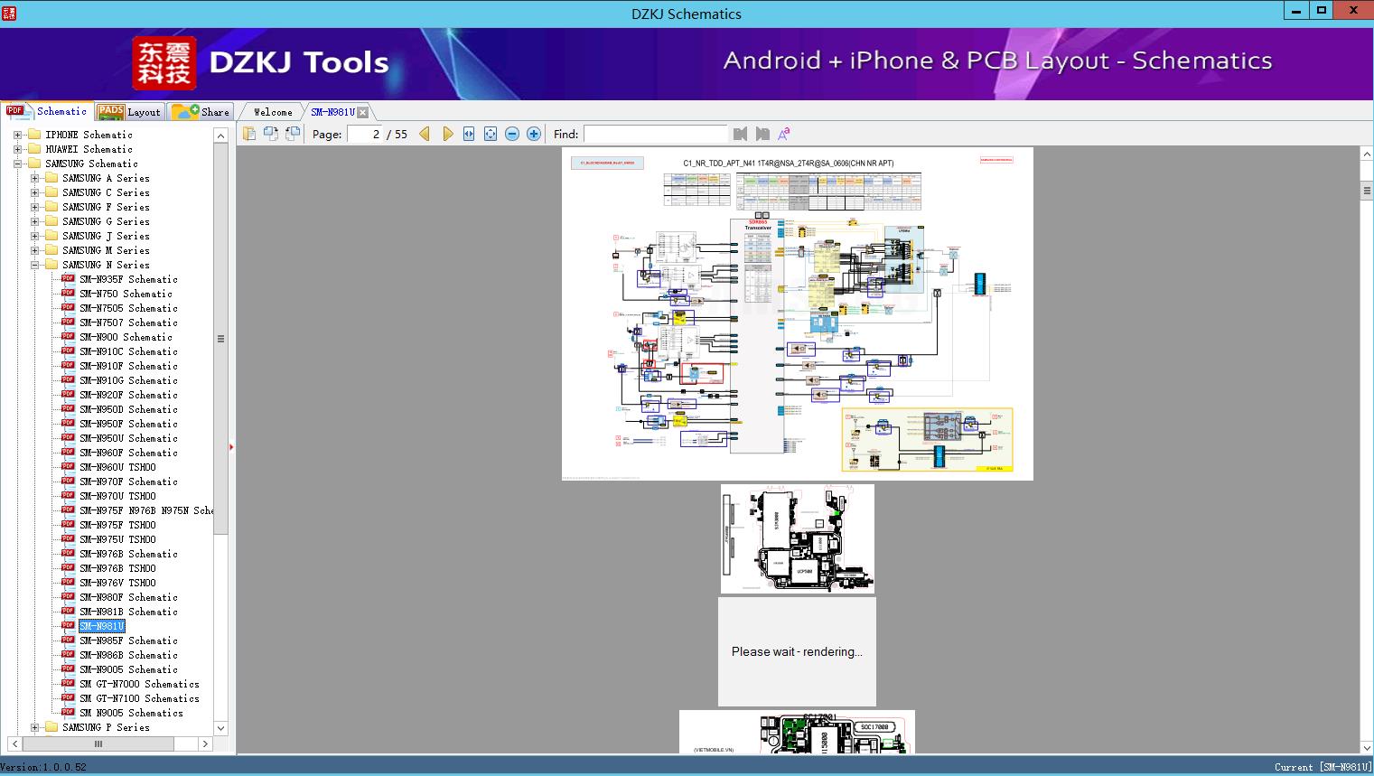Click the DZKJ Tools red logo
Image resolution: width=1374 pixels, height=776 pixels.
point(164,62)
